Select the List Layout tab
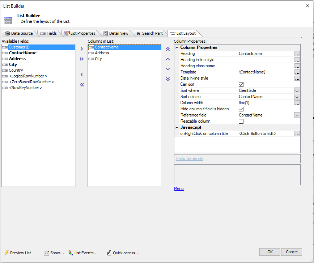The width and height of the screenshot is (314, 263). tap(183, 33)
